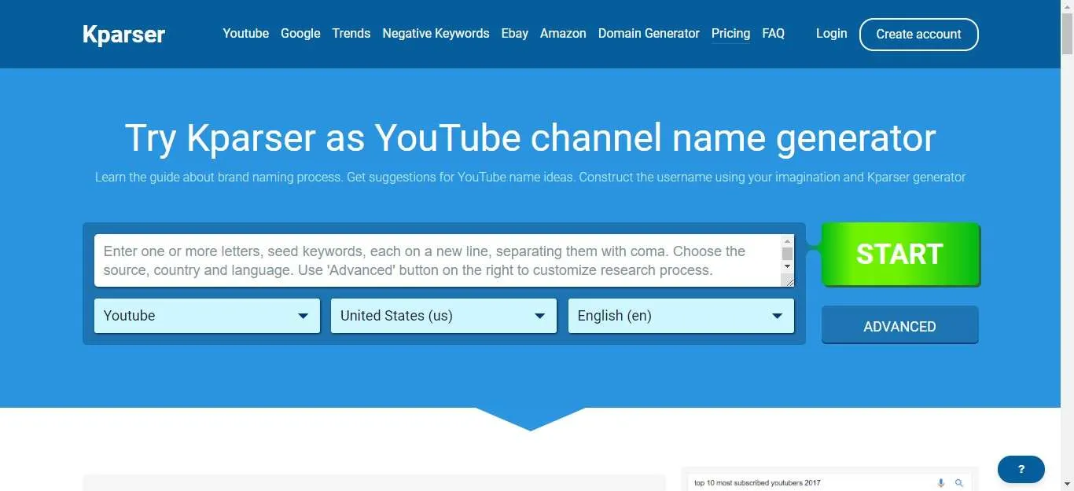The height and width of the screenshot is (491, 1074).
Task: Expand the Youtube source dropdown
Action: [x=207, y=316]
